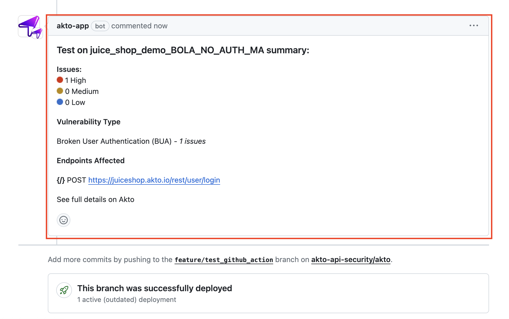Click the "commented now" timestamp
The width and height of the screenshot is (509, 319).
[x=139, y=26]
